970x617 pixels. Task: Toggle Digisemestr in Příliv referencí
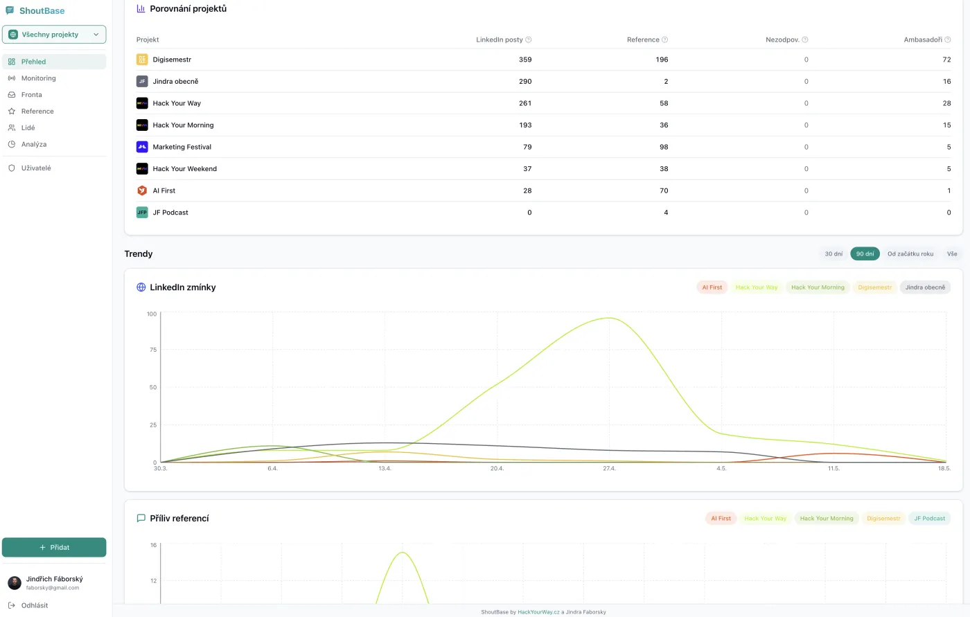pyautogui.click(x=883, y=518)
